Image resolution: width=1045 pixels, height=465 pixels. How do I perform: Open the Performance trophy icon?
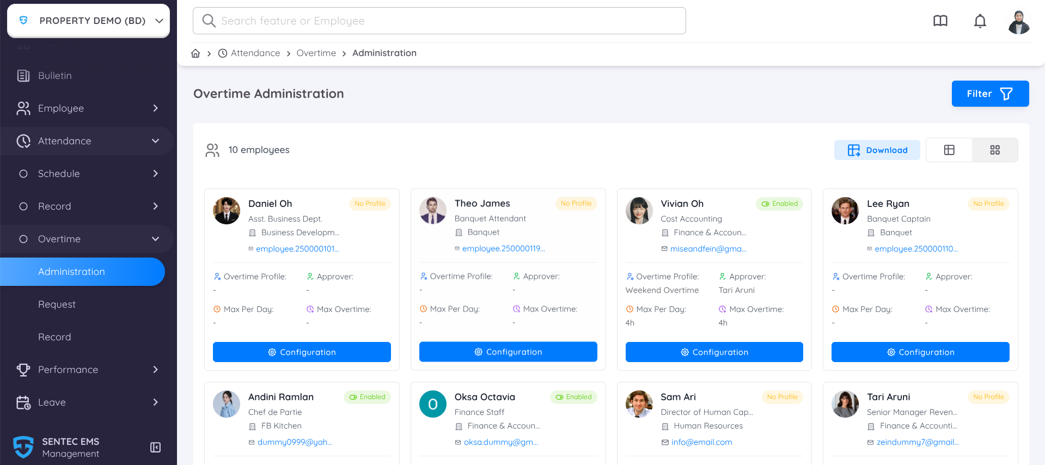pos(23,370)
